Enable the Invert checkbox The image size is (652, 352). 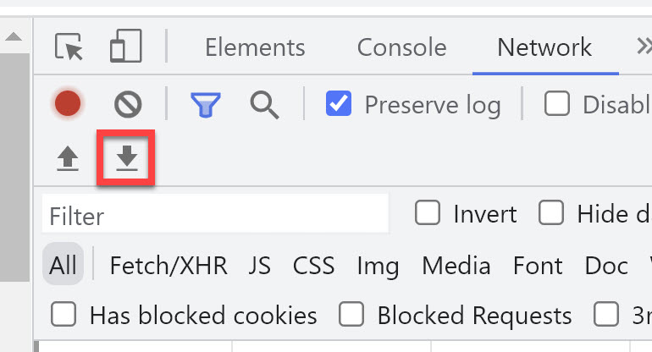[x=428, y=213]
